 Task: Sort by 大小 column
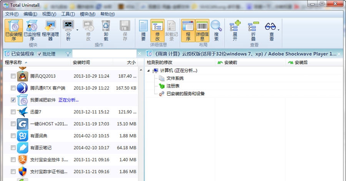[x=125, y=63]
